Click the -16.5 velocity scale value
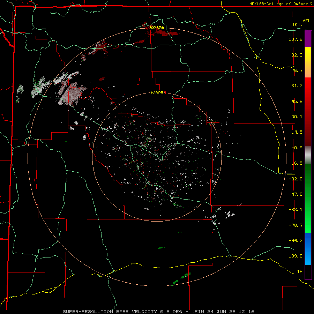Image resolution: width=314 pixels, height=314 pixels. (x=296, y=163)
